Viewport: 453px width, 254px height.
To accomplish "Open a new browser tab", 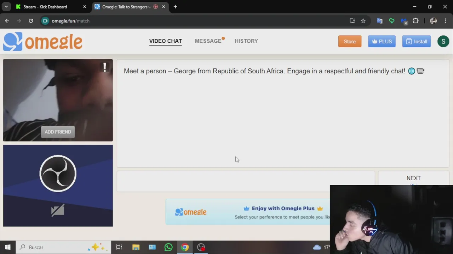I will point(175,7).
